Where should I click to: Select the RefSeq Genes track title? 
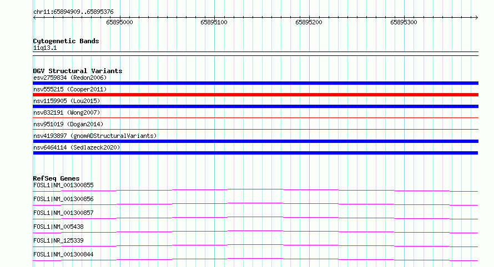(x=56, y=178)
